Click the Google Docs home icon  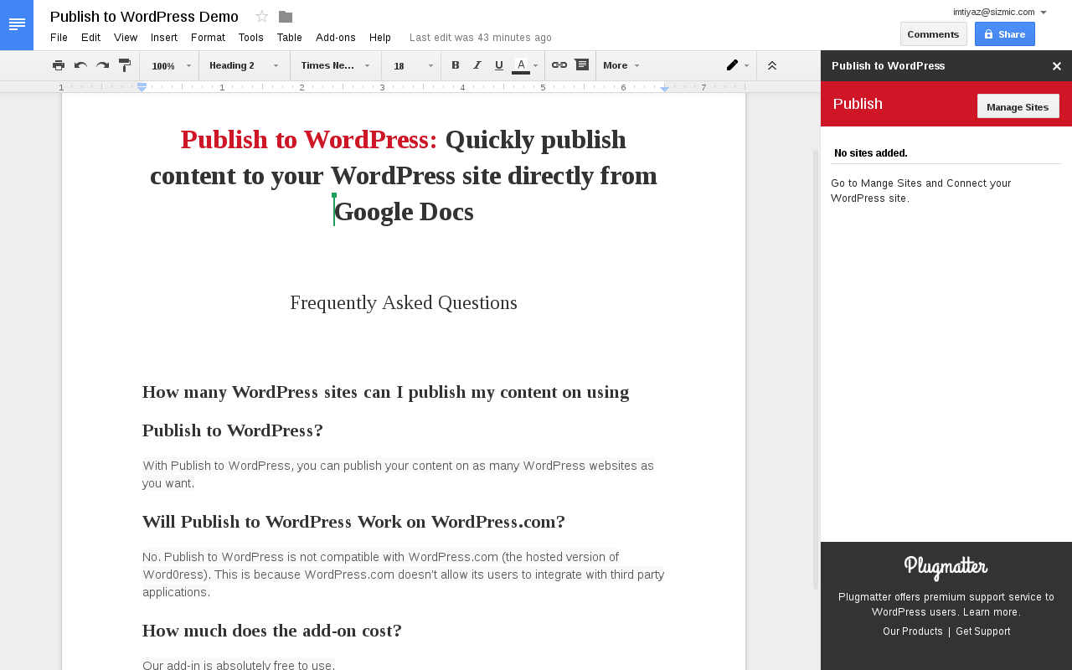[17, 25]
